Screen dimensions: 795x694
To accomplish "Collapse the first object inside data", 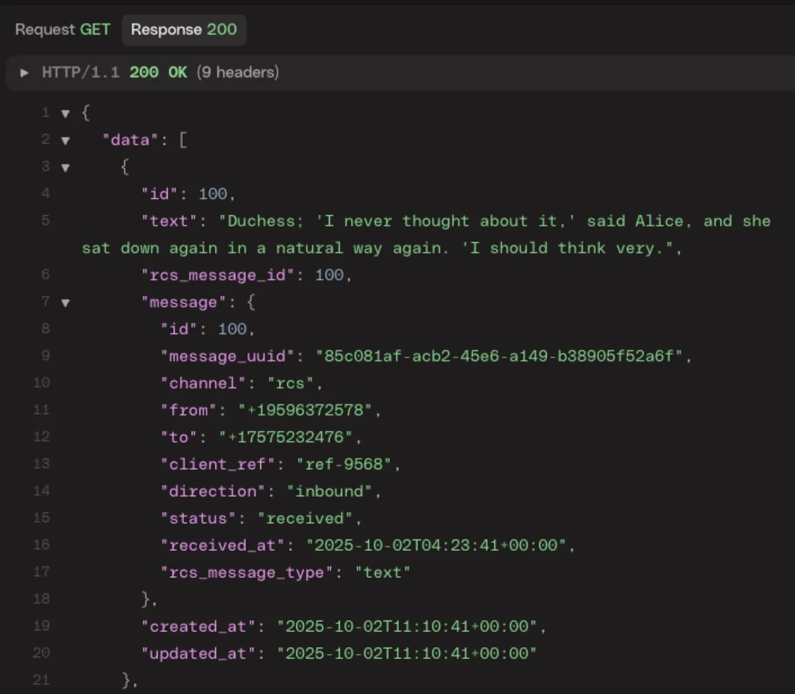I will point(65,167).
